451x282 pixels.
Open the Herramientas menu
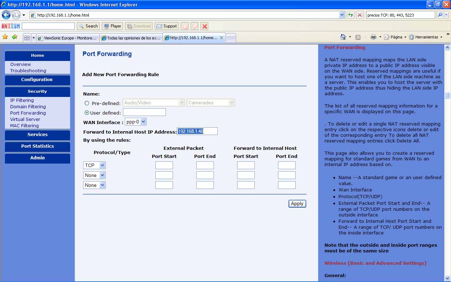(x=425, y=37)
